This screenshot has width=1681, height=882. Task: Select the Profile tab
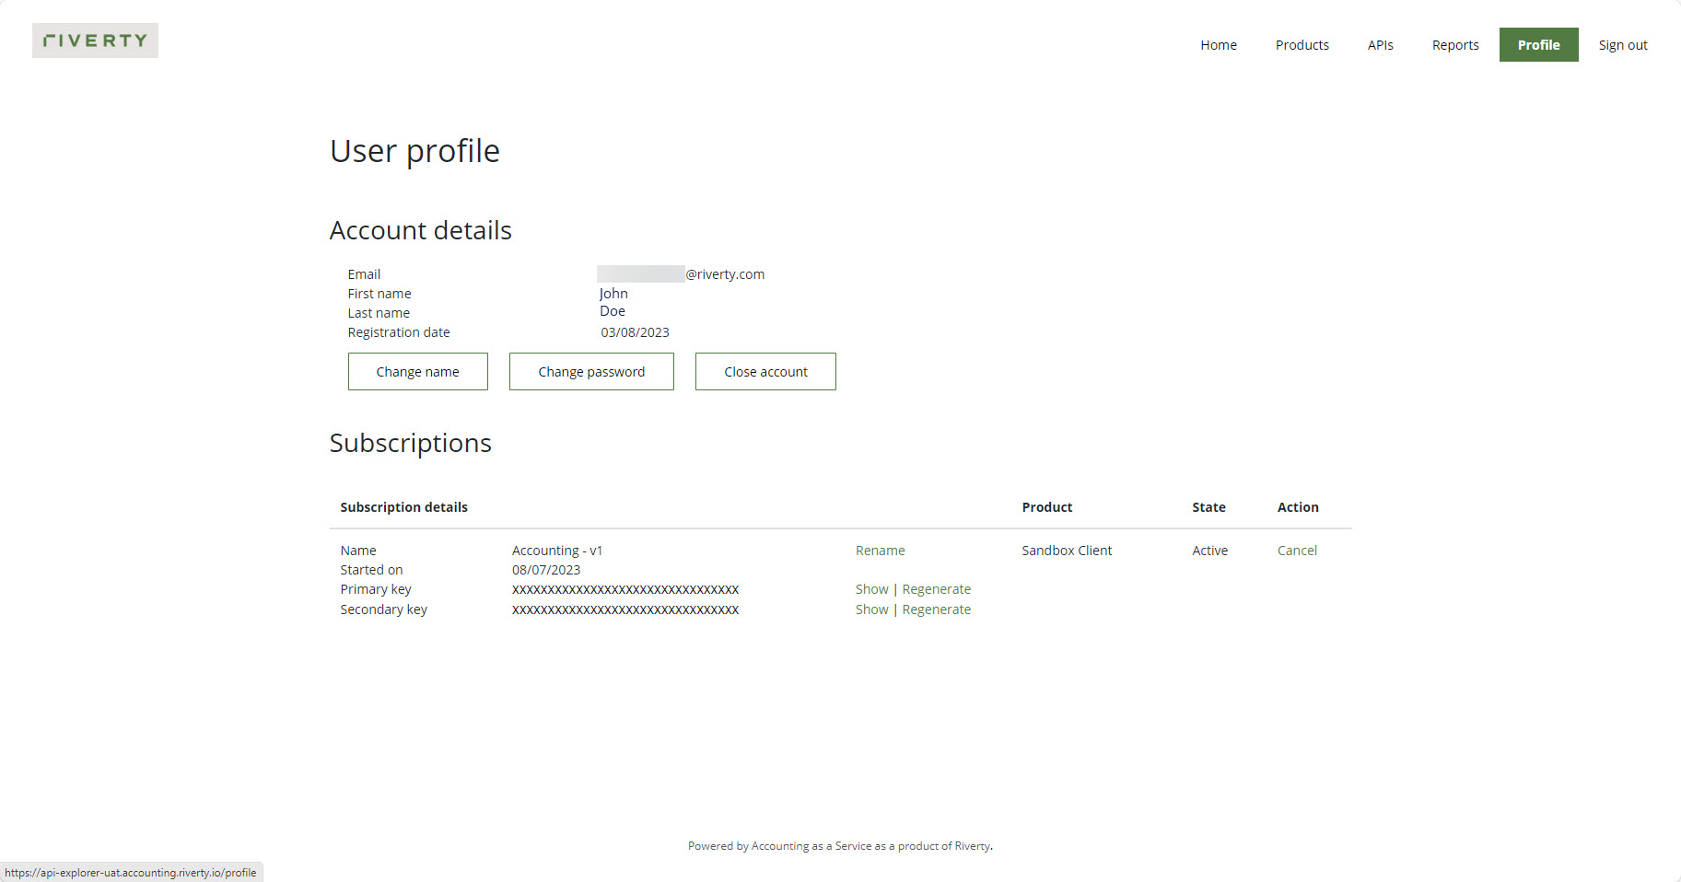pyautogui.click(x=1538, y=45)
